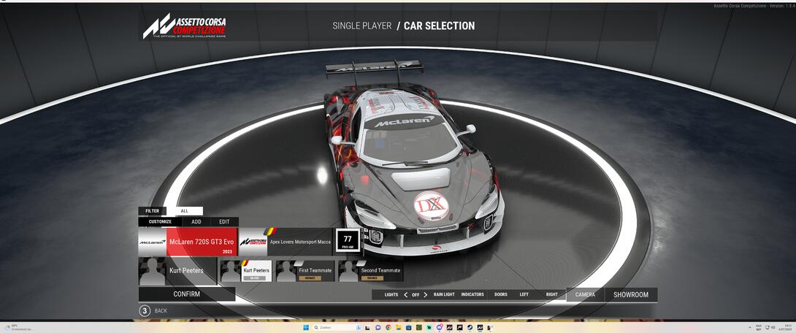Click the LIGHTS label
The image size is (796, 333).
click(x=391, y=294)
